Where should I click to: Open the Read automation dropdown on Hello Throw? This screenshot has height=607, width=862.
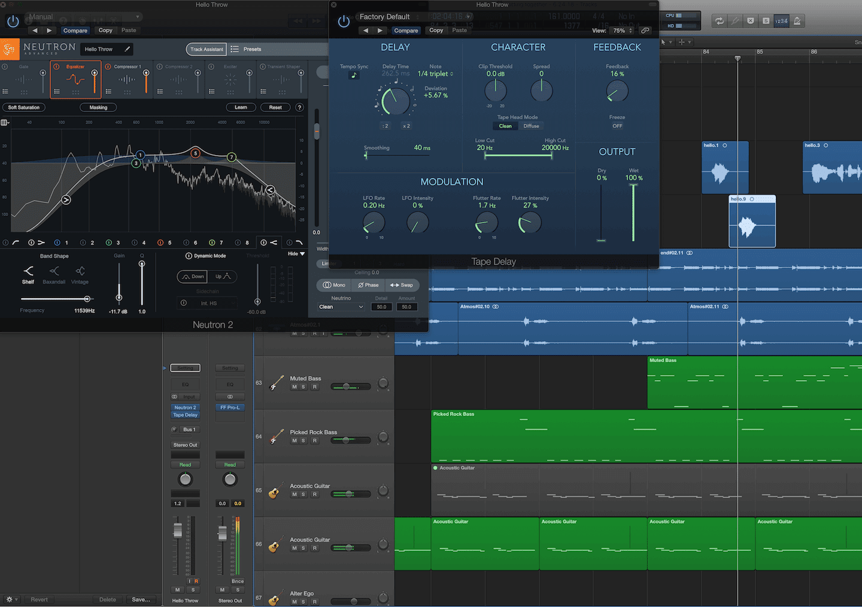[x=185, y=465]
